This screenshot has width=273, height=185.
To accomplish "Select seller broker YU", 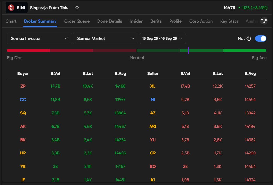I will [x=153, y=140].
